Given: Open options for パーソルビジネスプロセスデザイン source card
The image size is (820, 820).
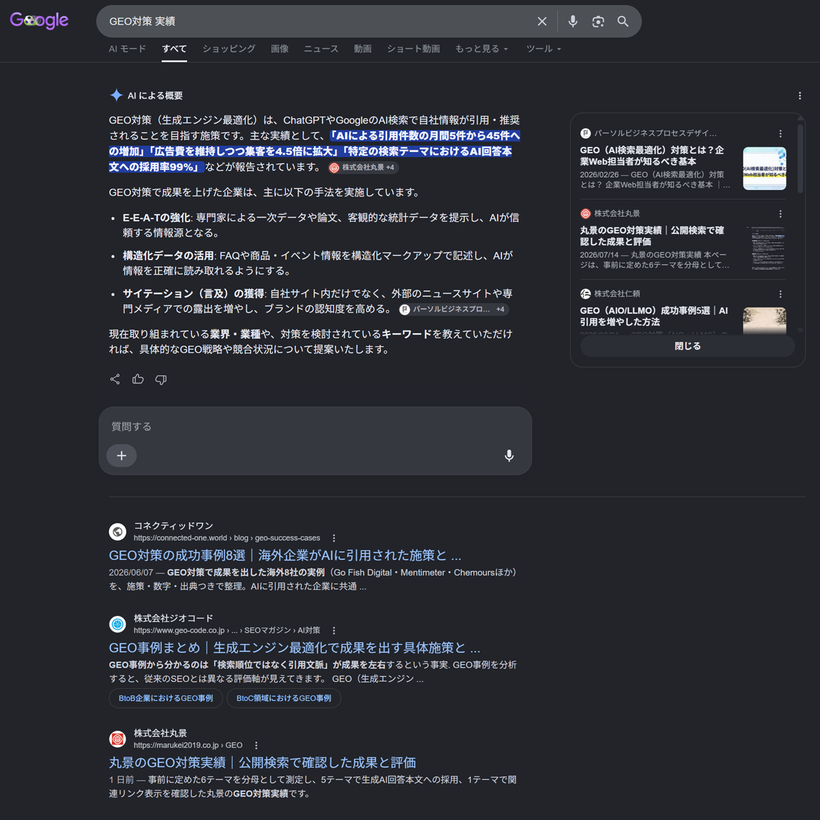Looking at the screenshot, I should [x=781, y=134].
